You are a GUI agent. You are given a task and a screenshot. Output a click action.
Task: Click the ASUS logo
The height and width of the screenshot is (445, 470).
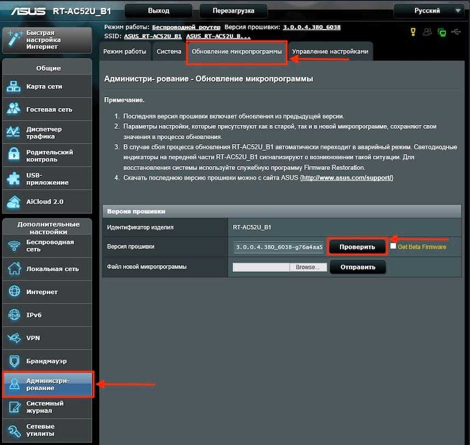(x=28, y=11)
